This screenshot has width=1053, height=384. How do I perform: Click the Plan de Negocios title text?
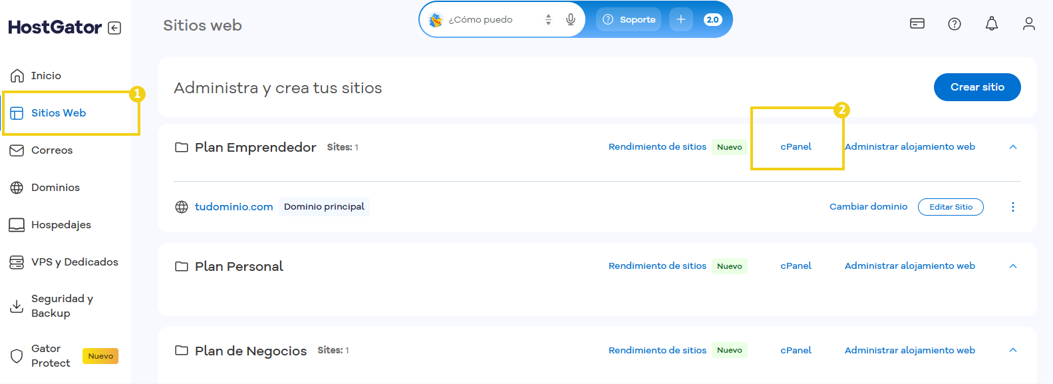coord(251,351)
